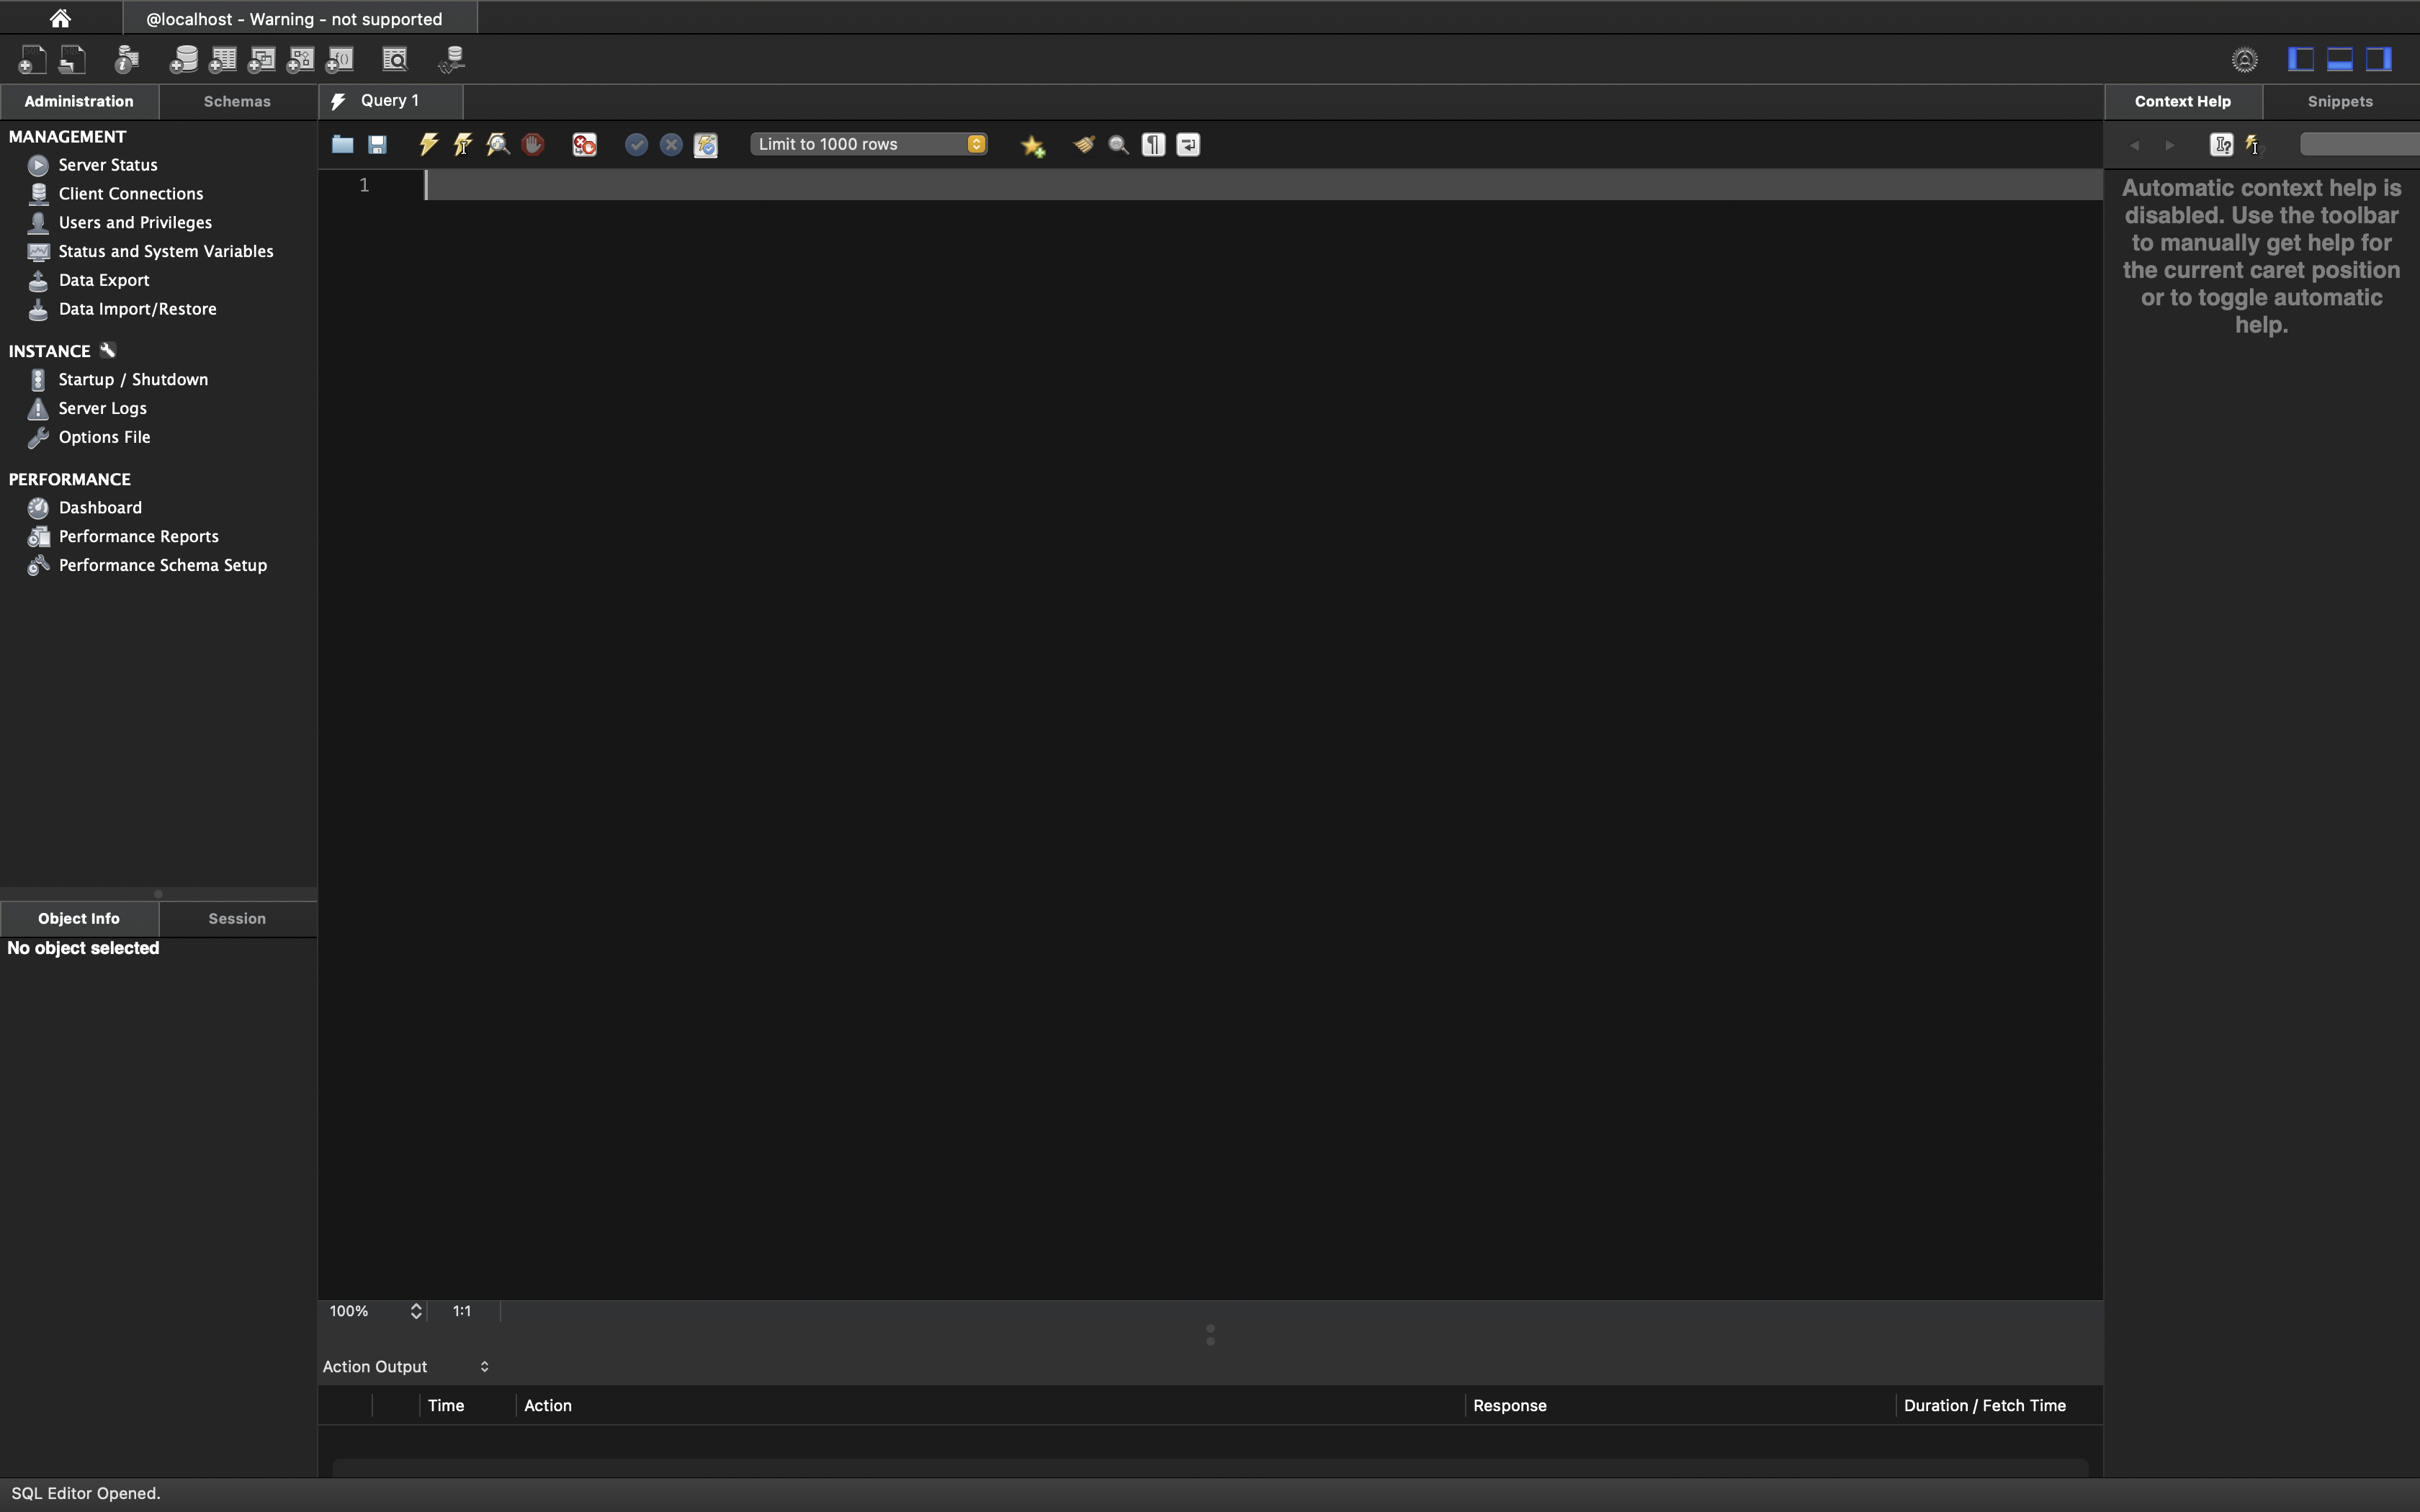This screenshot has width=2420, height=1512.
Task: Toggle invisible characters display in editor
Action: tap(1153, 145)
